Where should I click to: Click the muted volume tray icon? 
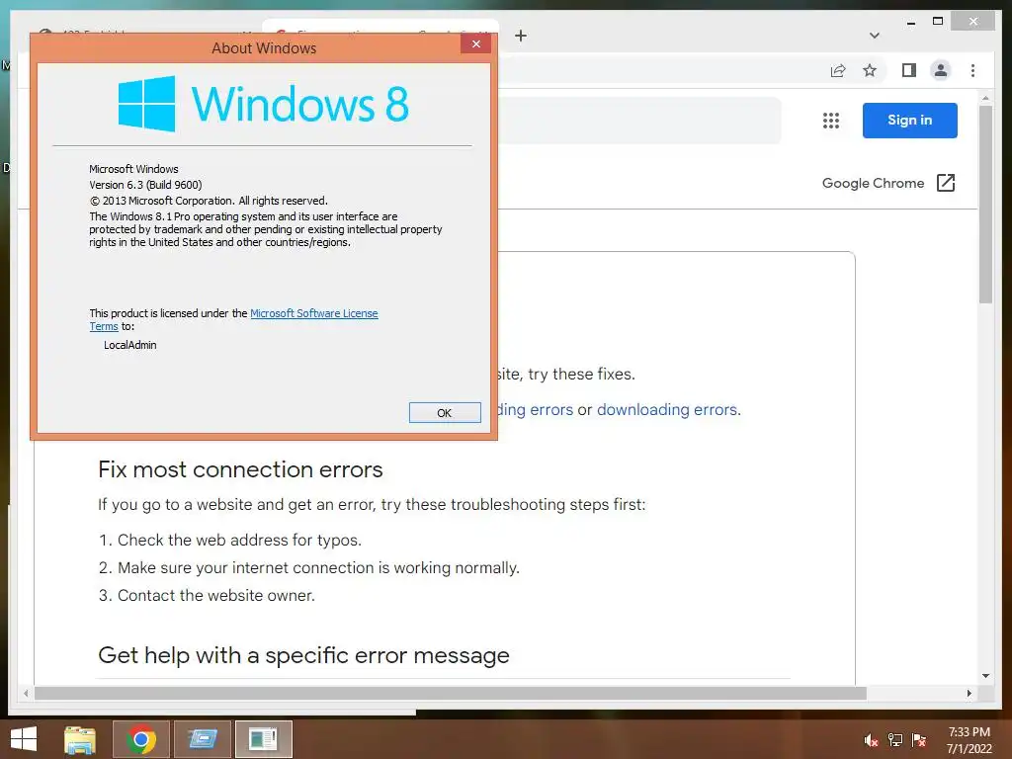point(871,740)
